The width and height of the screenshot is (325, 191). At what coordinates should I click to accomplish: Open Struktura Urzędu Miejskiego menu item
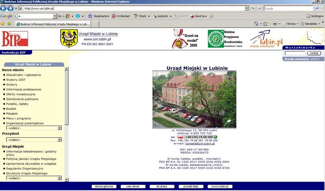(x=27, y=174)
